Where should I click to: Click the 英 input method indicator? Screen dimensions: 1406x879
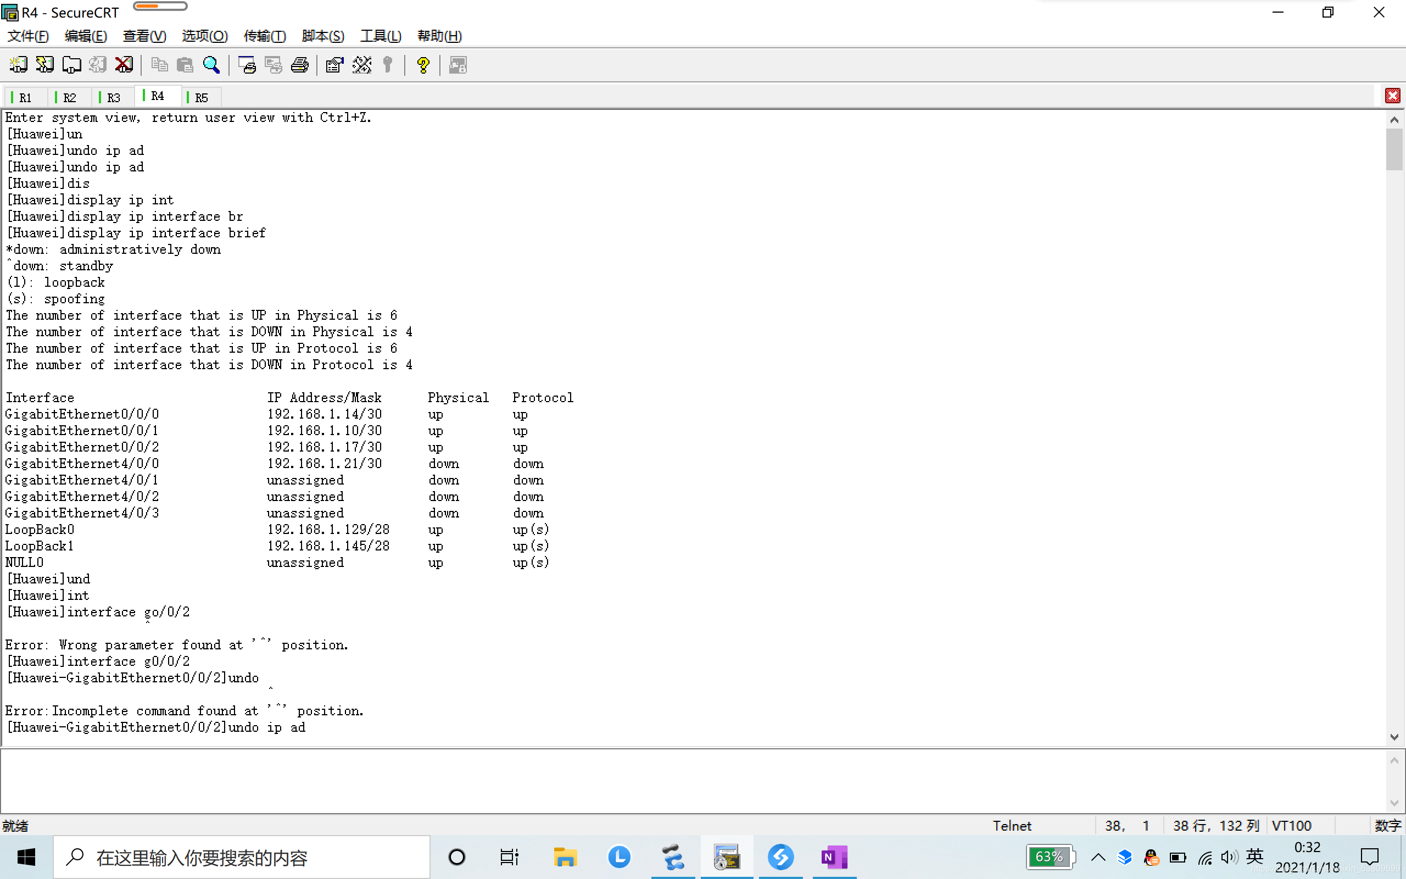pyautogui.click(x=1255, y=856)
